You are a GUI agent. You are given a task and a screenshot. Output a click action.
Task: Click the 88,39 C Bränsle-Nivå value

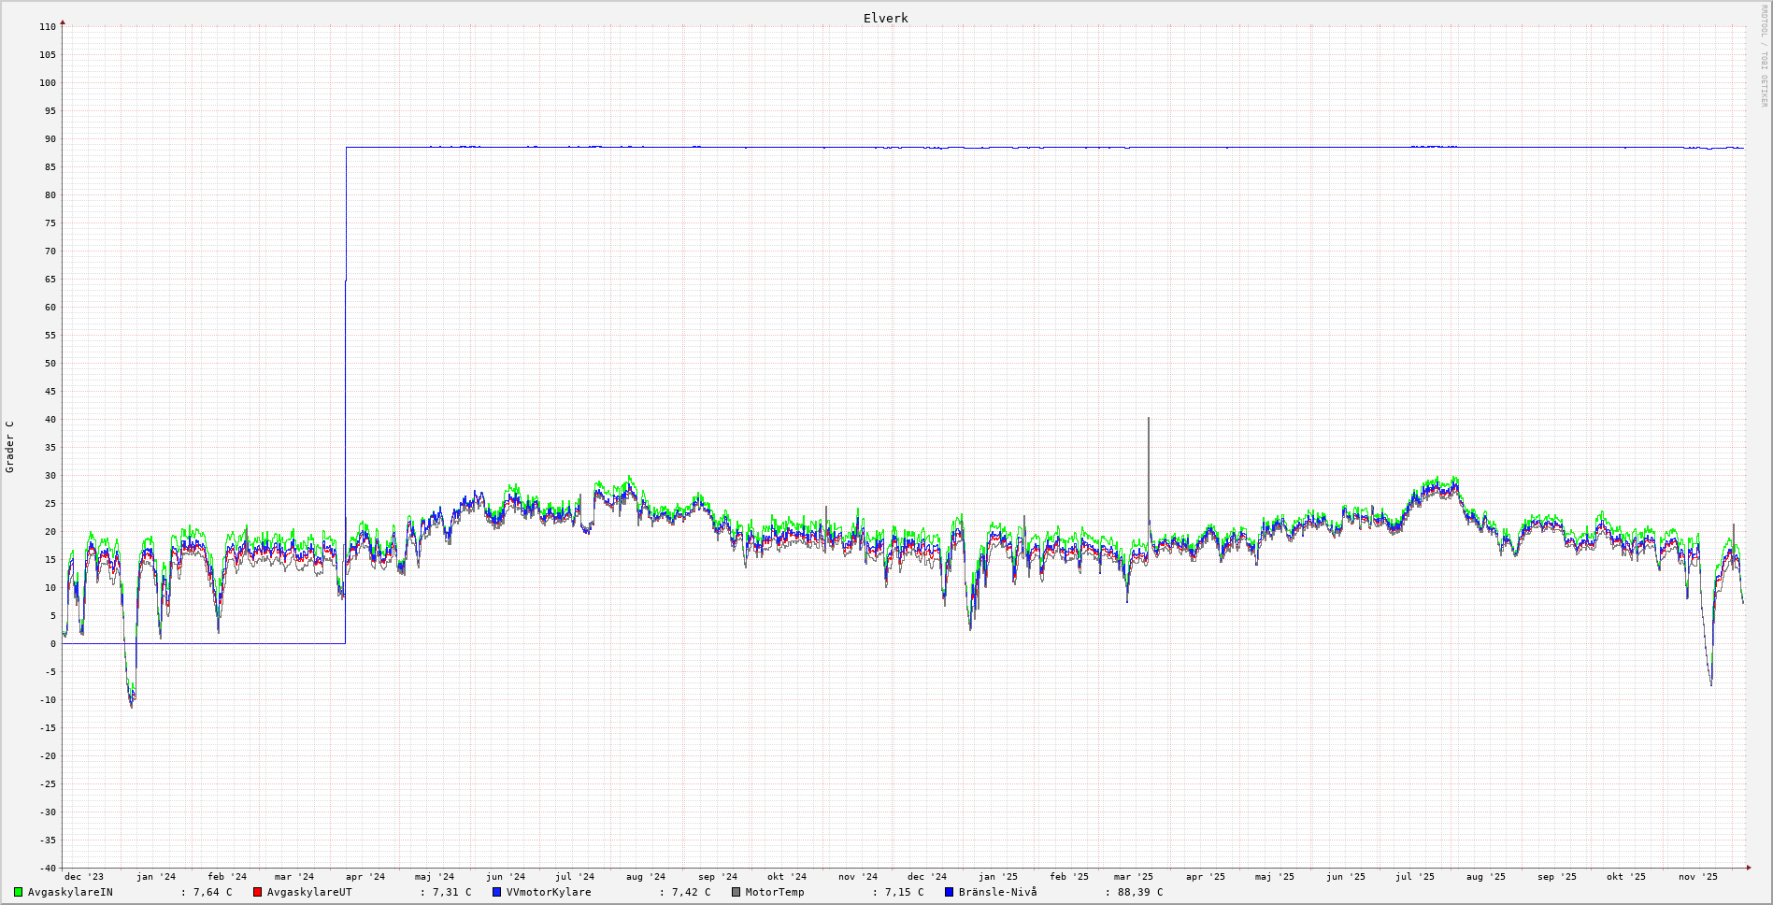click(x=1140, y=892)
